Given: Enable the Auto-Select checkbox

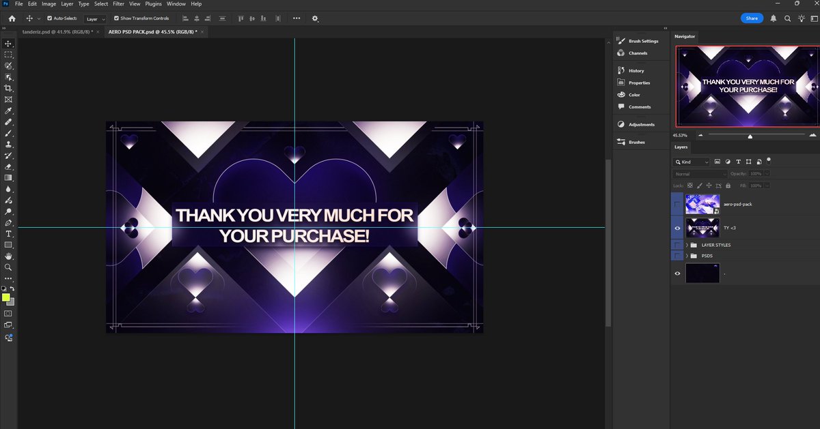Looking at the screenshot, I should (50, 18).
